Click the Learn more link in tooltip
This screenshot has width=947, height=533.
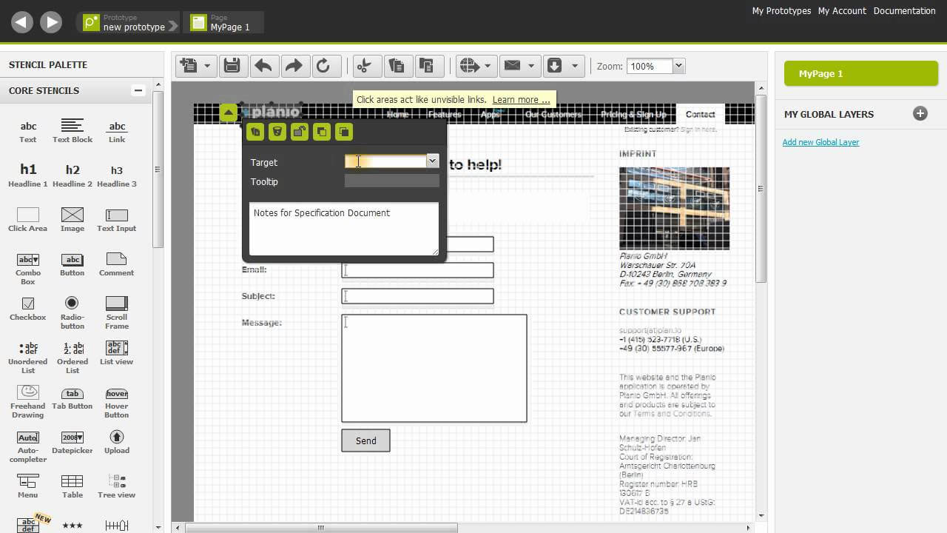(x=522, y=100)
